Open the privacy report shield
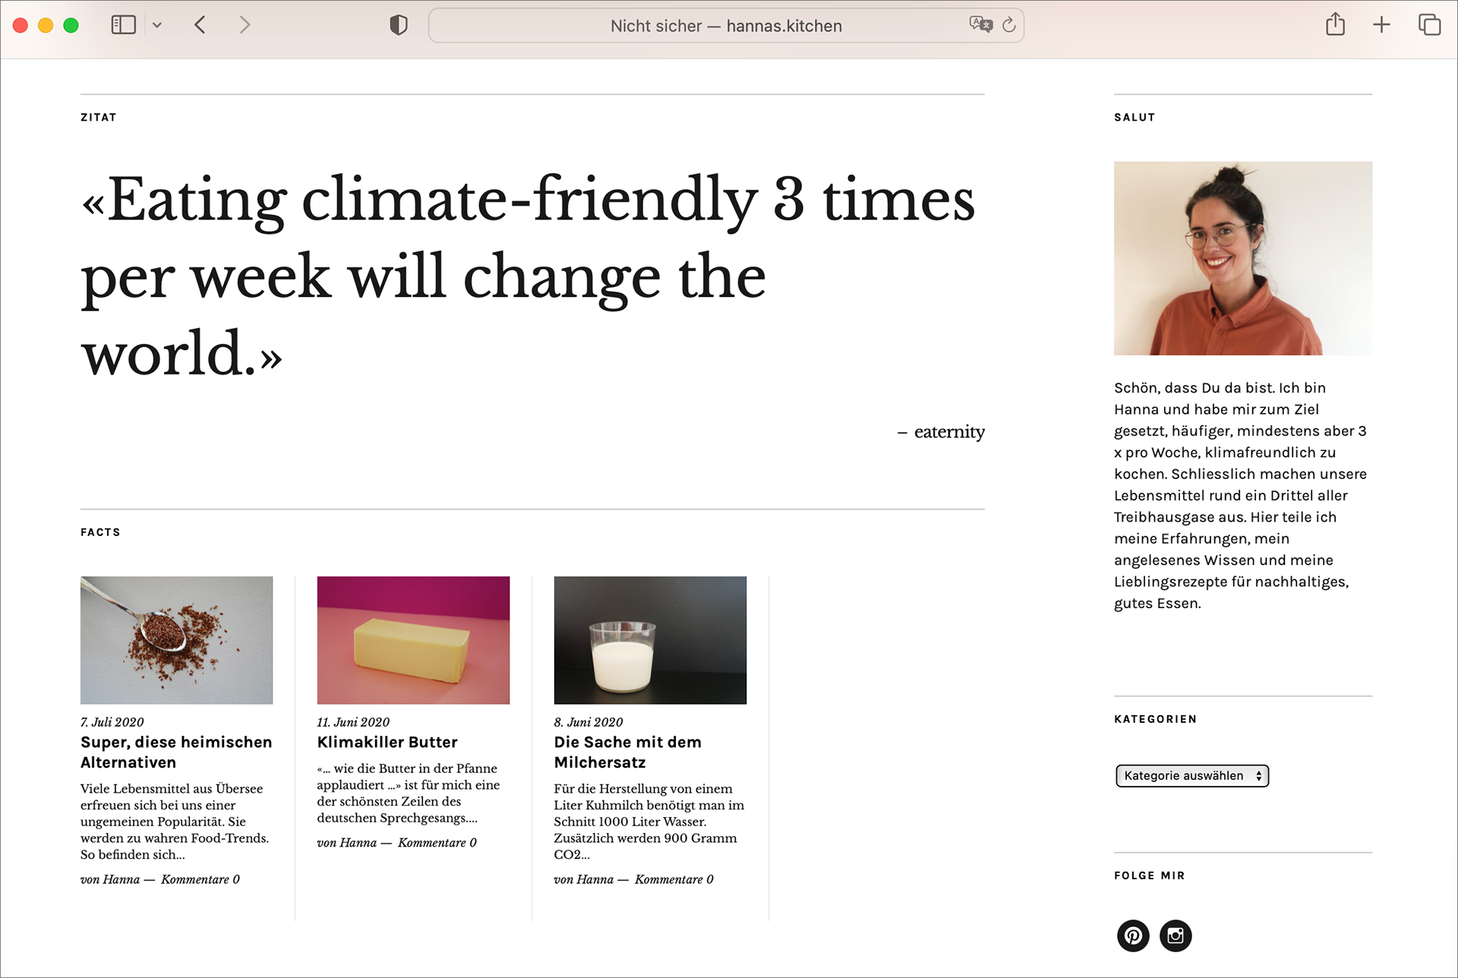 (399, 25)
